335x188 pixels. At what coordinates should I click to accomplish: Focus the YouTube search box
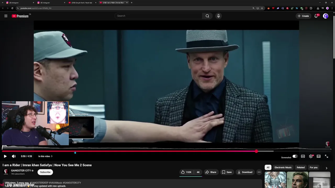click(158, 16)
